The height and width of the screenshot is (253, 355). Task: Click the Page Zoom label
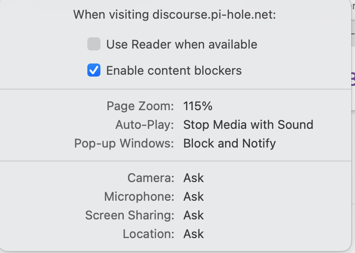[x=140, y=106]
